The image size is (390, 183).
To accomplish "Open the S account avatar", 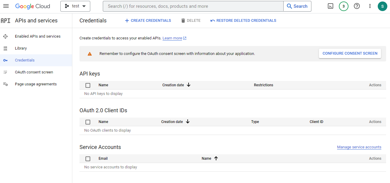I will tap(383, 6).
